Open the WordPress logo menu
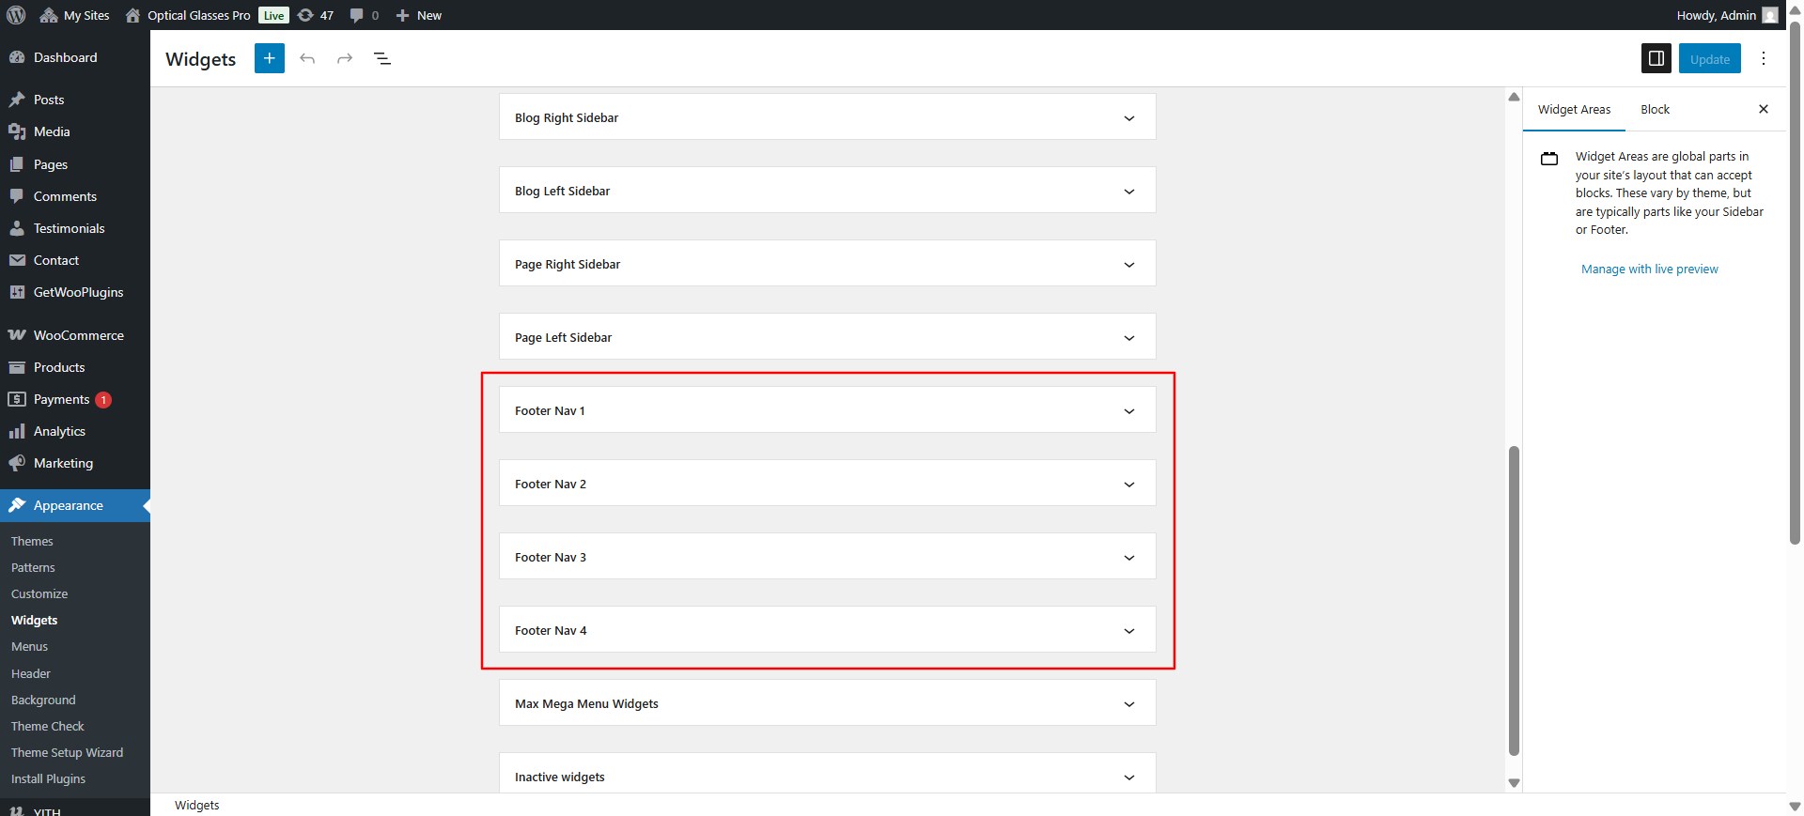 [16, 15]
